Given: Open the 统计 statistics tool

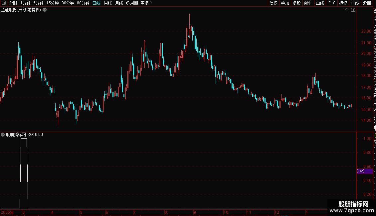Looking at the screenshot, I should 308,3.
